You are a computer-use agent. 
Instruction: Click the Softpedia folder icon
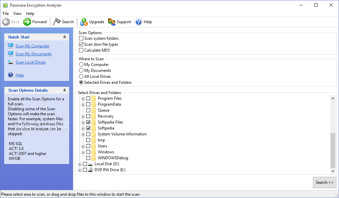94,128
